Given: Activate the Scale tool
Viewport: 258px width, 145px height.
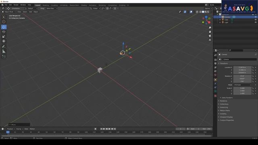Looking at the screenshot, I should (4, 37).
